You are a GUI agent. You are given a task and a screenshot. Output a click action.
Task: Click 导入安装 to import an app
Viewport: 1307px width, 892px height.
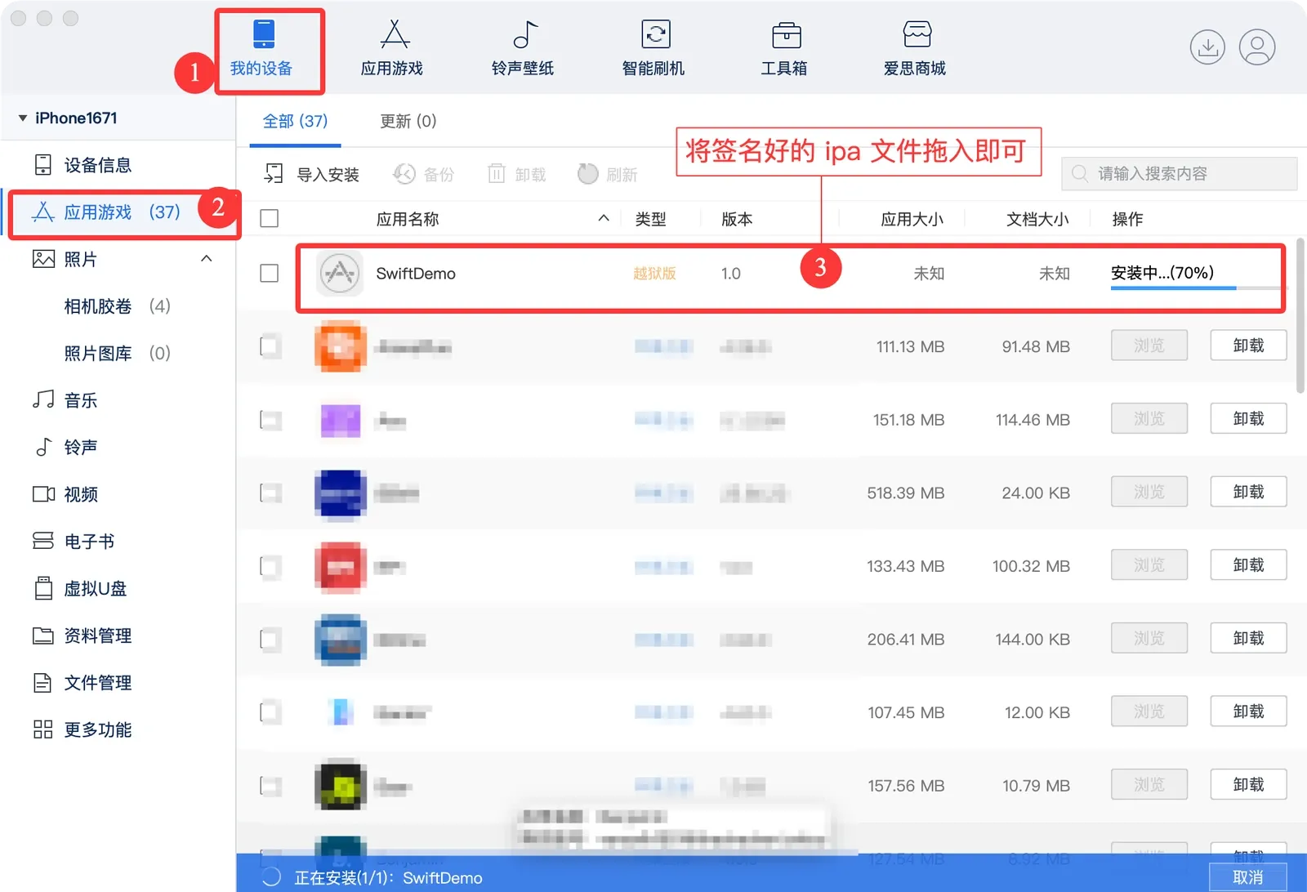[x=311, y=174]
